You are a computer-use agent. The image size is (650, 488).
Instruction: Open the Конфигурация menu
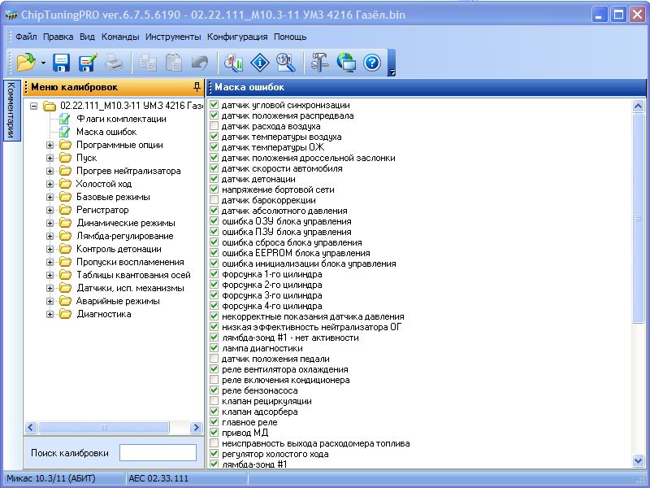coord(237,37)
